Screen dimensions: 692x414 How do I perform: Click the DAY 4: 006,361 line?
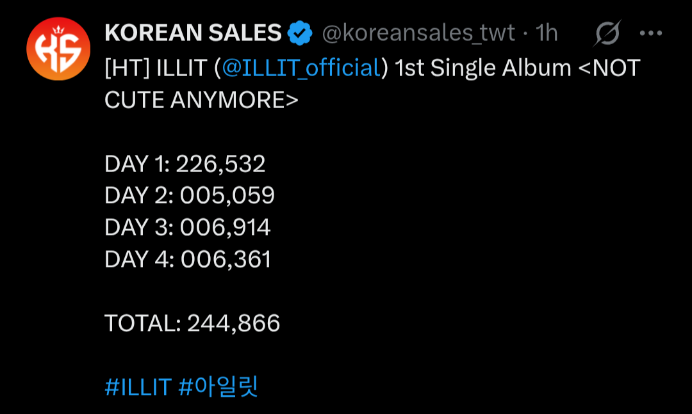pos(188,259)
